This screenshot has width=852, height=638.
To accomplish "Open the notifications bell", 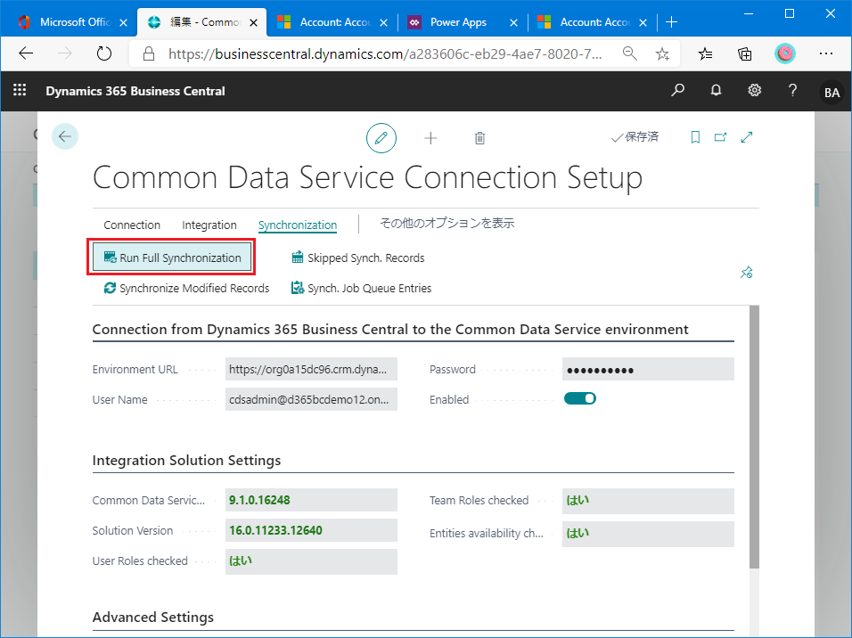I will [717, 90].
